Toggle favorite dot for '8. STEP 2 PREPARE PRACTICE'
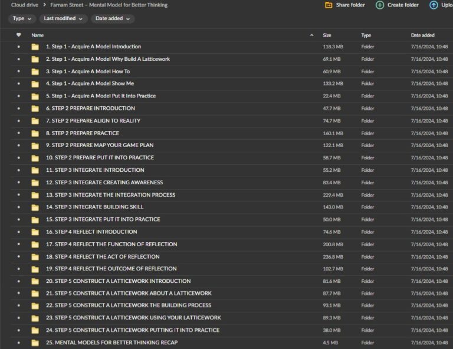The image size is (453, 349). 18,133
